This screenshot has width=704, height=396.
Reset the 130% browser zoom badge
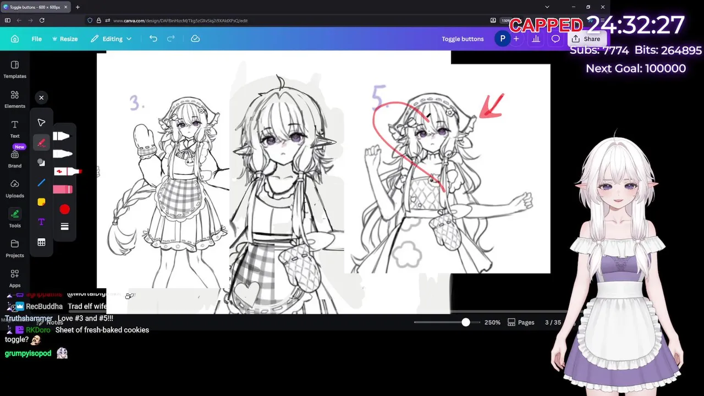point(505,20)
